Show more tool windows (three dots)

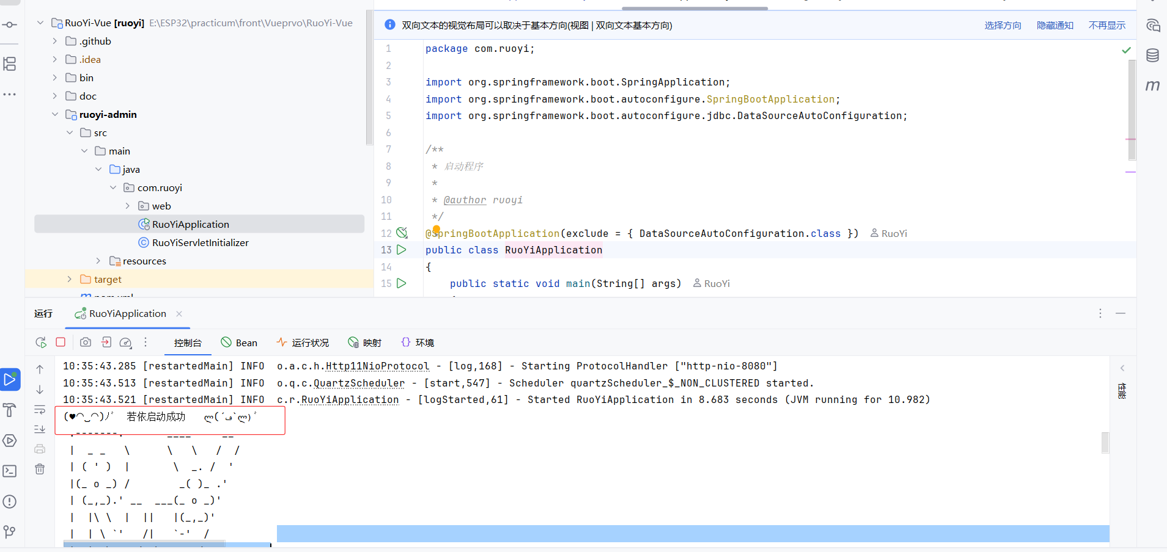pyautogui.click(x=10, y=95)
